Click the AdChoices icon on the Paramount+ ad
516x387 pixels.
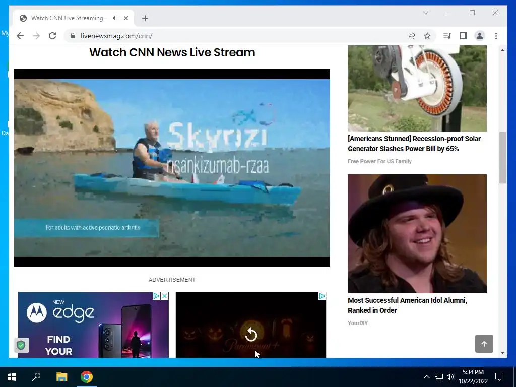point(322,296)
